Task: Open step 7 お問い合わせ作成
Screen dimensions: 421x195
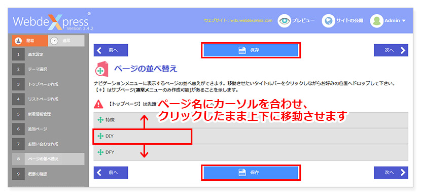Action: point(48,144)
